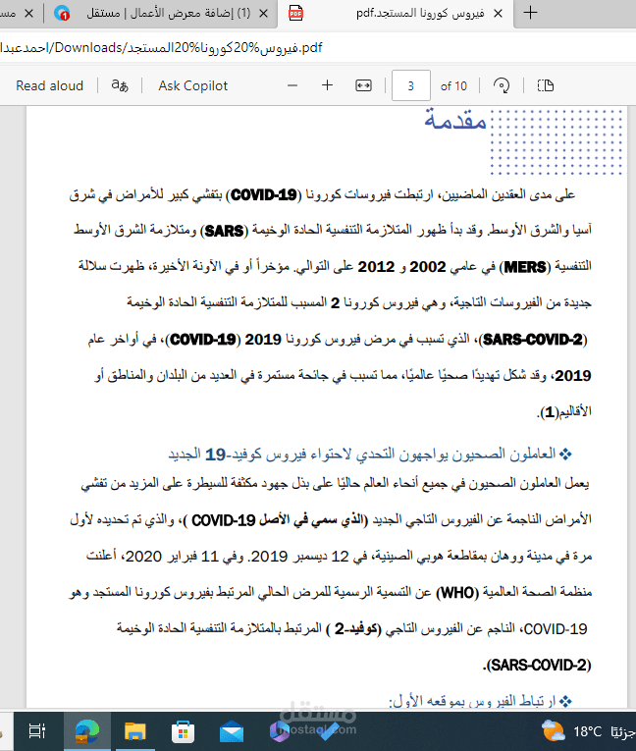This screenshot has height=751, width=636.
Task: Toggle the page view icon
Action: pyautogui.click(x=546, y=85)
